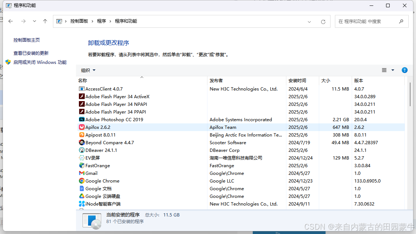The image size is (416, 234).
Task: Select the 34.0.0.289 version cell
Action: (x=365, y=97)
